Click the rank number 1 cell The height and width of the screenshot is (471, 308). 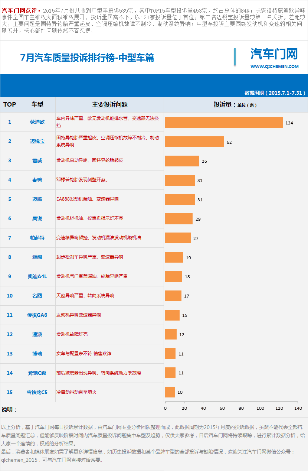coord(10,122)
